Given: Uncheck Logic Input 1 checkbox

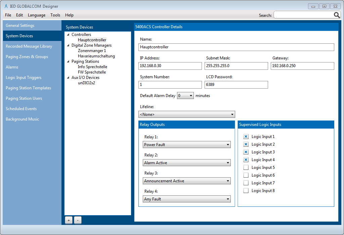Looking at the screenshot, I should [246, 137].
